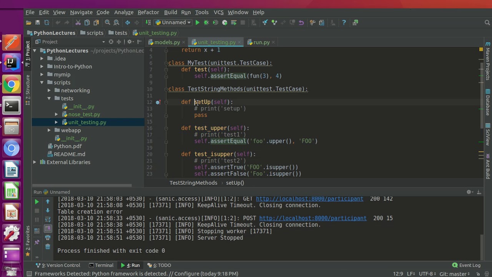Expand the networking folder
Viewport: 492px width, 277px height.
tap(49, 90)
